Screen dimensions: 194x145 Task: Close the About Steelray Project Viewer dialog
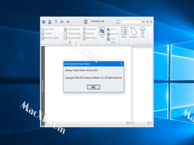click(x=121, y=64)
